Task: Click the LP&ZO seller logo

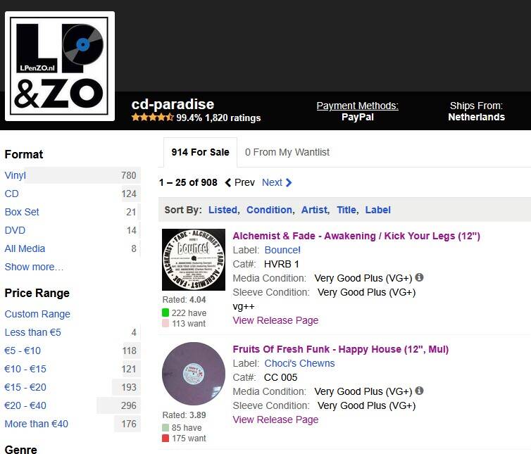Action: coord(60,65)
